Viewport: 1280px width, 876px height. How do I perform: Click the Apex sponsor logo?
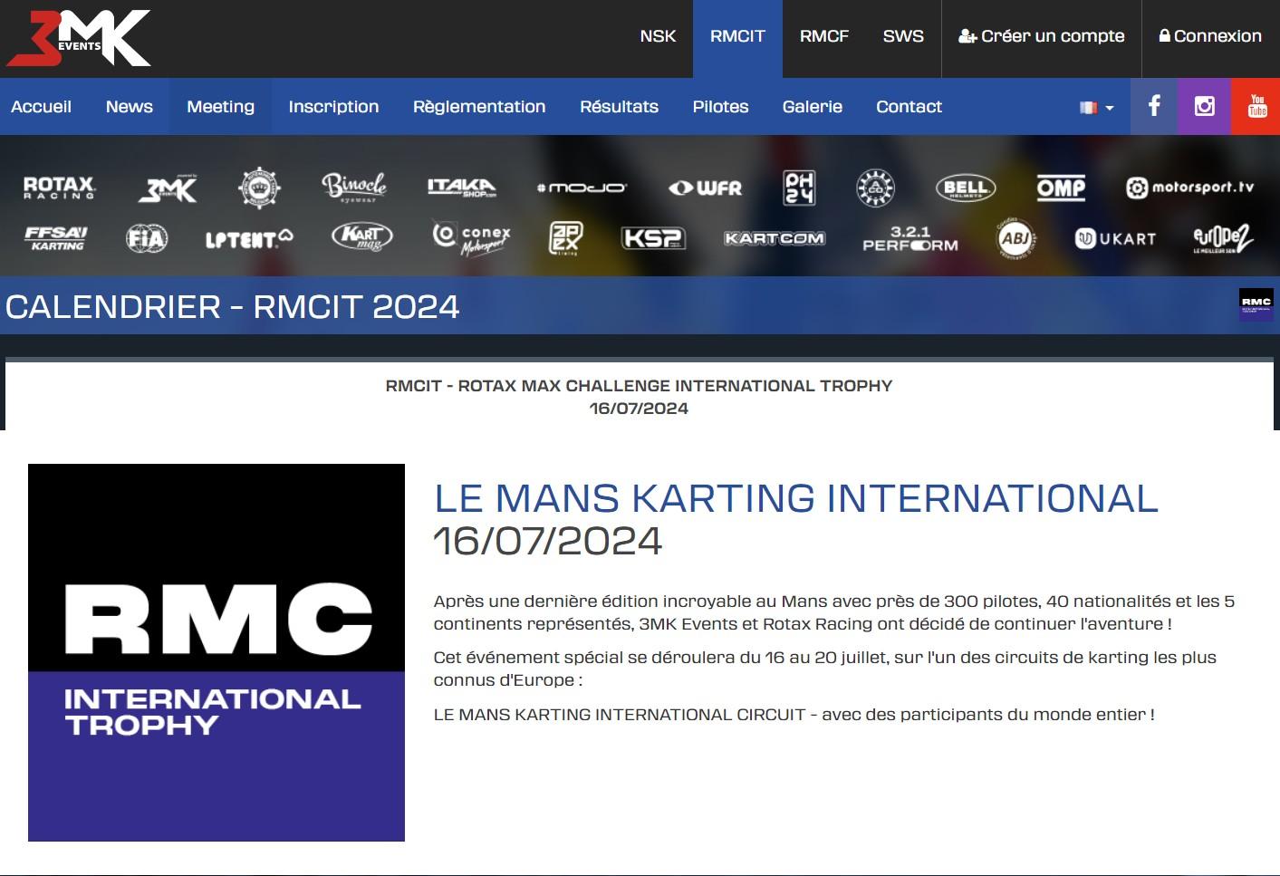pyautogui.click(x=566, y=238)
